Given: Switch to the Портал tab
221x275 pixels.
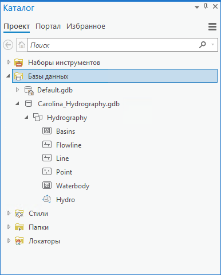Looking at the screenshot, I should tap(48, 26).
